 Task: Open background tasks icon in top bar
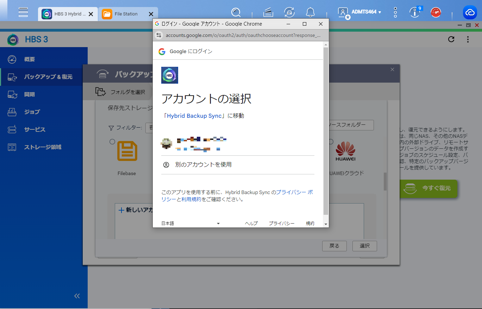point(268,13)
